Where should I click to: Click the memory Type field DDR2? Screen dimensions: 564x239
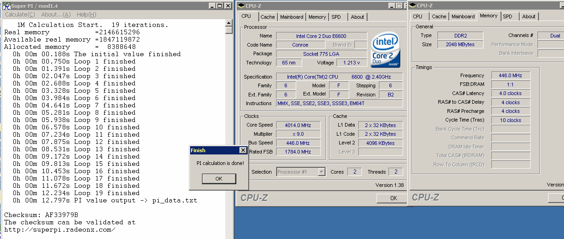[459, 36]
